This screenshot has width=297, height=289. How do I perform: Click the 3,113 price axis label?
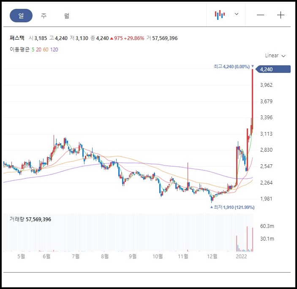coord(266,134)
